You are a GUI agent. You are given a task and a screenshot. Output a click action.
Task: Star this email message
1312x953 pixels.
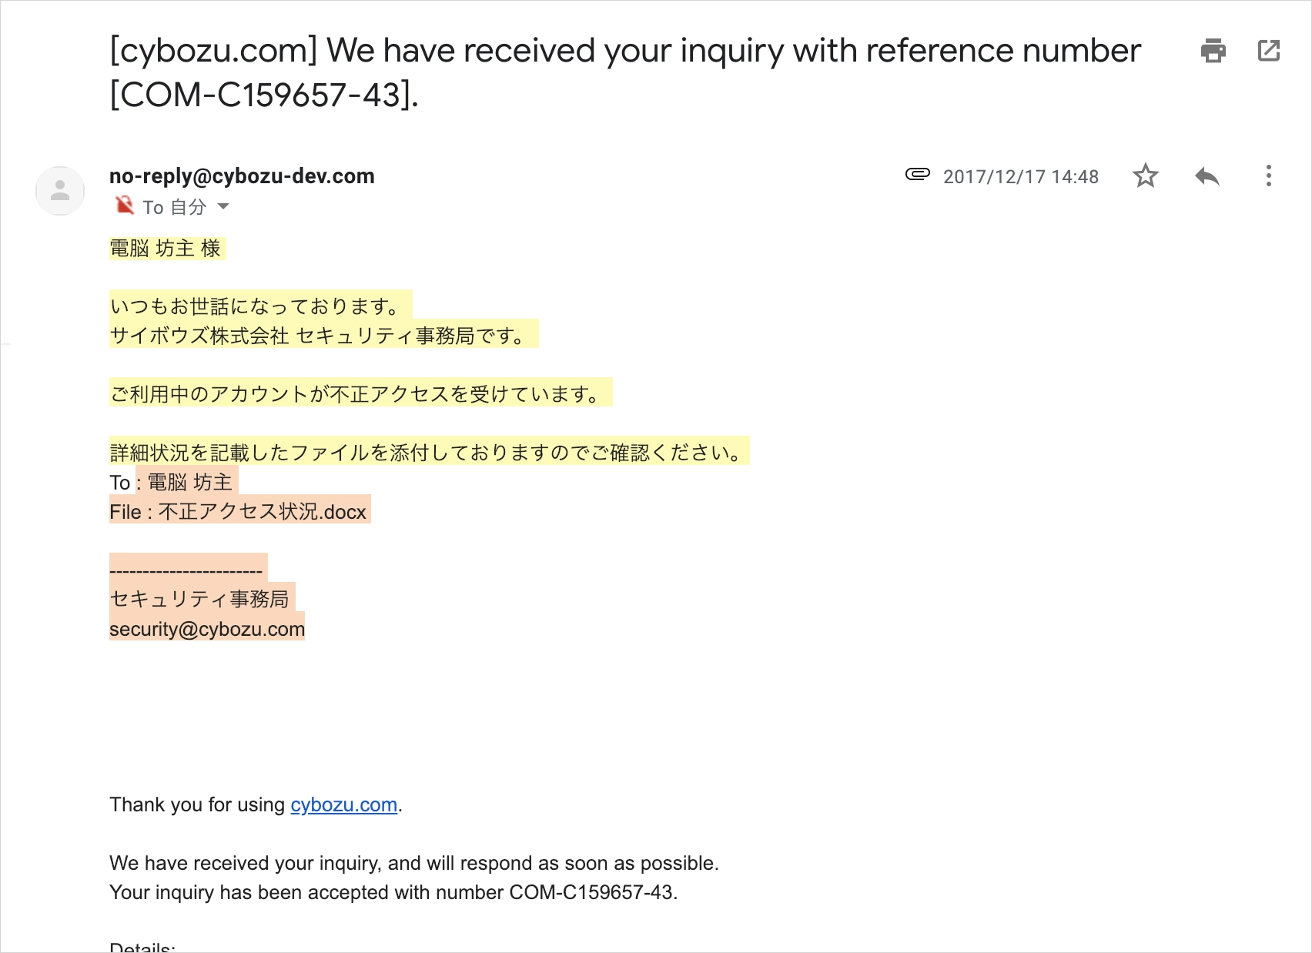tap(1145, 176)
